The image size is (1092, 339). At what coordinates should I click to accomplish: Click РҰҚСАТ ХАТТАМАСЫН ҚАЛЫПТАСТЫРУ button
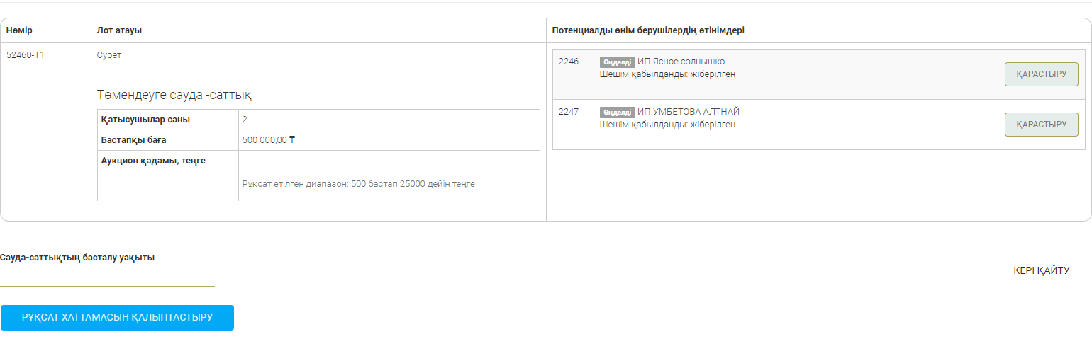tap(117, 317)
